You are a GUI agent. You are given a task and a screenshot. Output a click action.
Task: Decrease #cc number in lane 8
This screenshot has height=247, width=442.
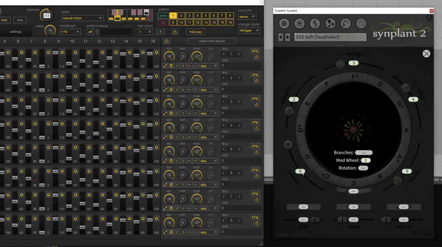(x=223, y=220)
